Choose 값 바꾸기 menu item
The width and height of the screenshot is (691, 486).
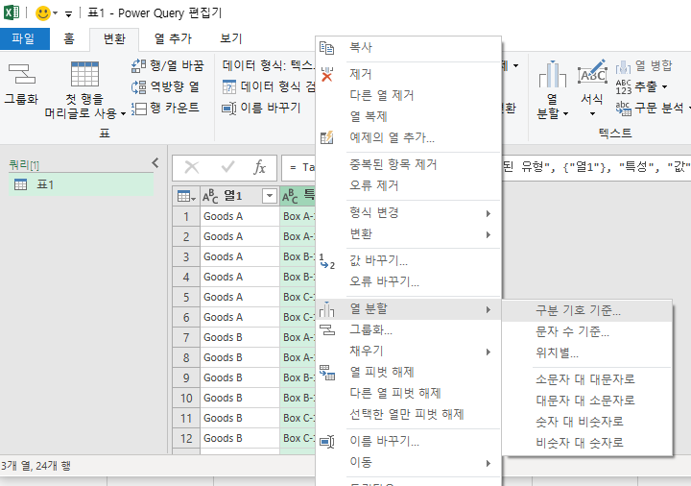408,260
